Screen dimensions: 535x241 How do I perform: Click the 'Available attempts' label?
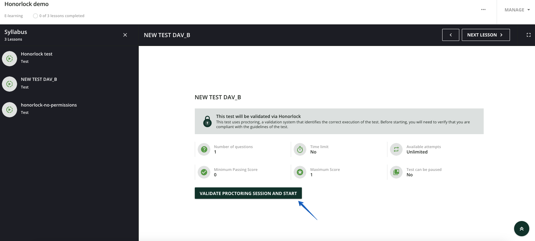[424, 147]
